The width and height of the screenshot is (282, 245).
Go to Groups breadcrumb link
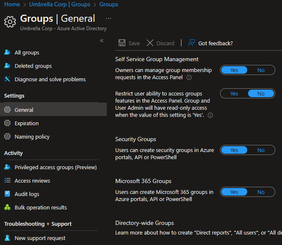point(109,4)
